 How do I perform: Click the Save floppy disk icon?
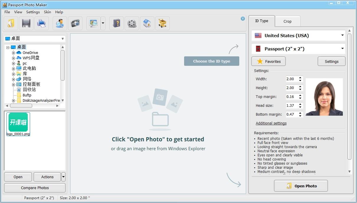pos(26,23)
